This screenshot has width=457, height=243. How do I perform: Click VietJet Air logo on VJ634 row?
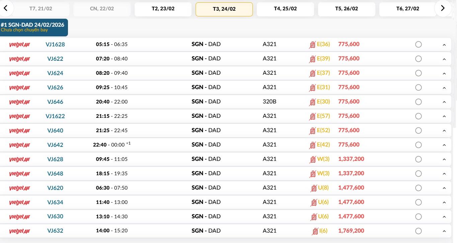pos(19,202)
